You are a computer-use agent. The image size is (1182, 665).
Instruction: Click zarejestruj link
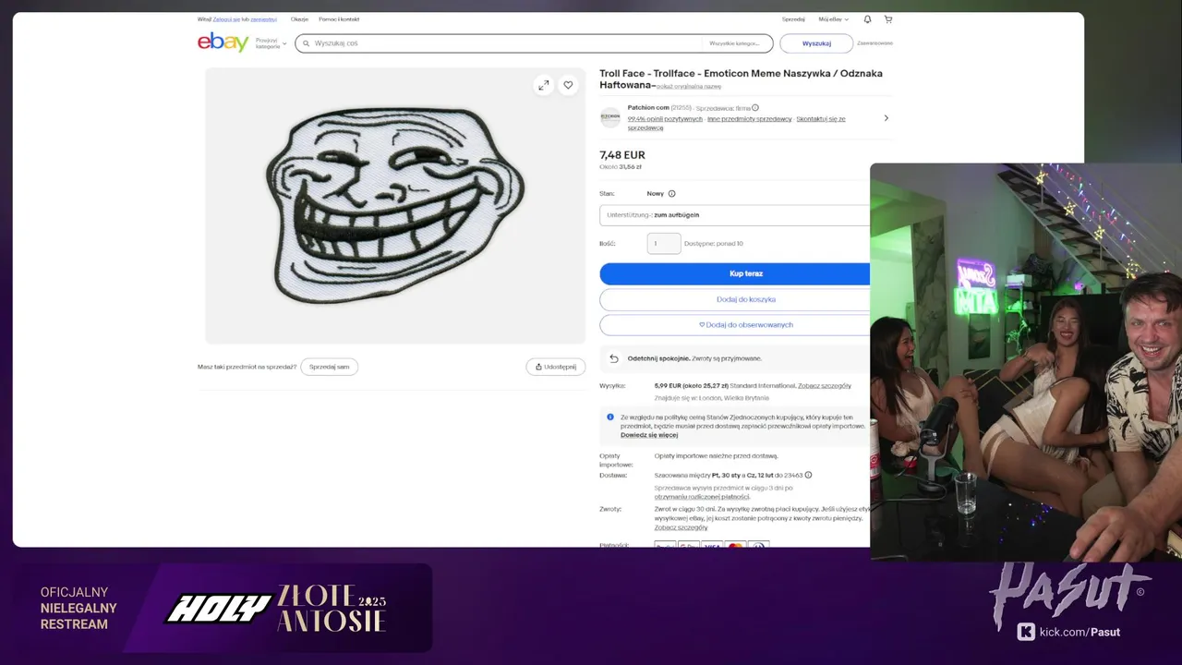(x=263, y=19)
